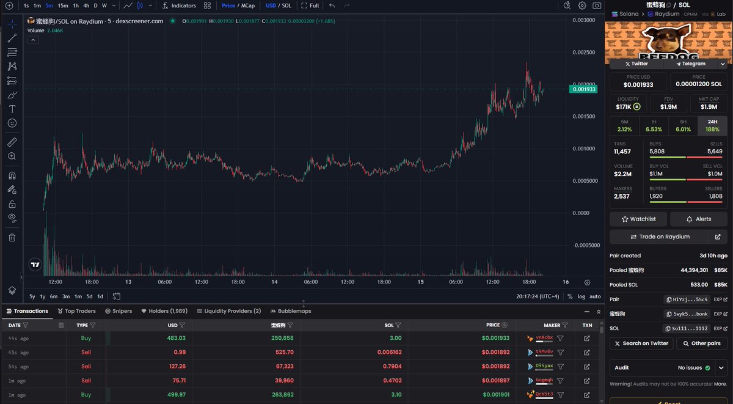Click Trade on Raydium button

658,237
